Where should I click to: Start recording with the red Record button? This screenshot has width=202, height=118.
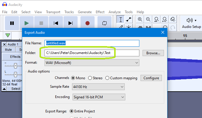[87, 23]
